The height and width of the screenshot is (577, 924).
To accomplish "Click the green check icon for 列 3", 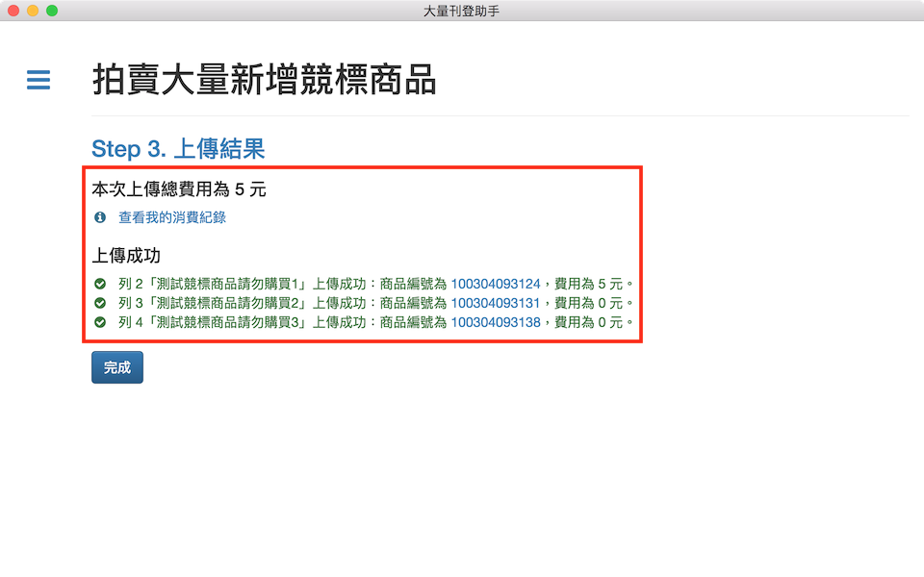I will (100, 303).
